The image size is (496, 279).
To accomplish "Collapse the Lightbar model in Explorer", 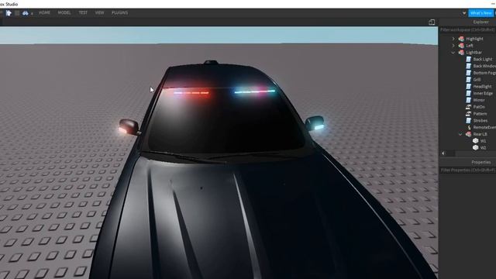I will coord(453,53).
